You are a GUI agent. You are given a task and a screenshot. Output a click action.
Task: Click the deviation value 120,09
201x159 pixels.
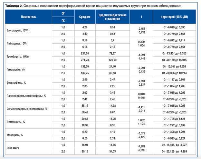coord(112,60)
